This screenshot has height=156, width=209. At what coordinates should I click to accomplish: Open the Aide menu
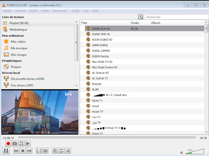click(x=96, y=11)
